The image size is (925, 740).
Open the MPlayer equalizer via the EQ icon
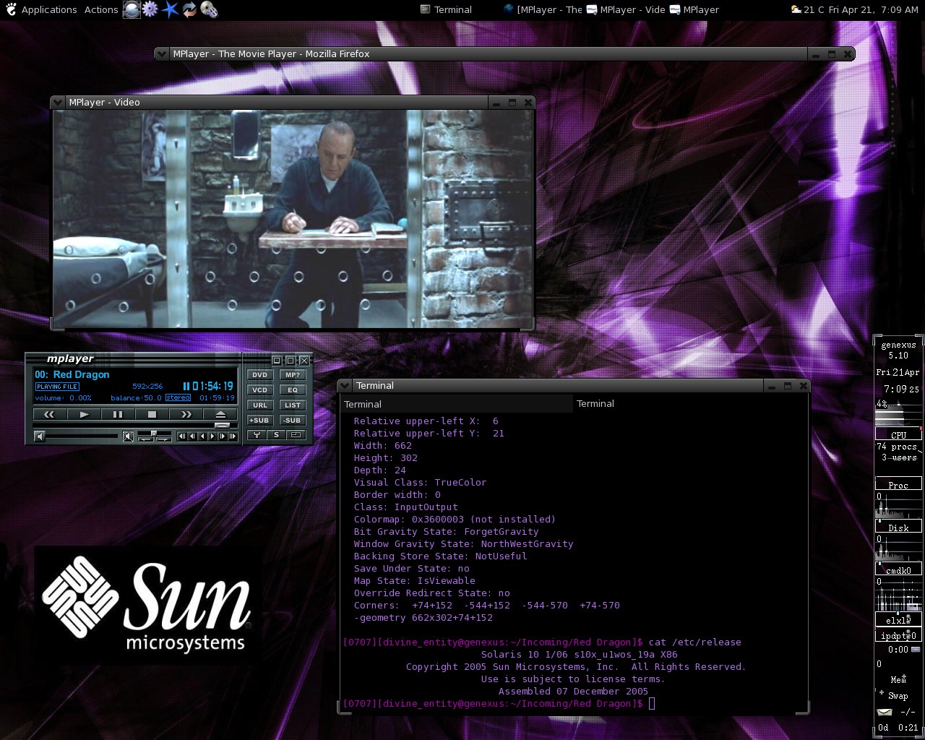click(293, 390)
